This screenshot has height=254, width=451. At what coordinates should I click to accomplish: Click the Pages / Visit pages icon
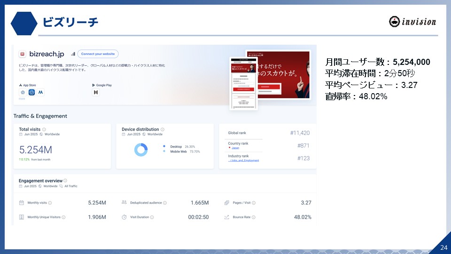coord(226,203)
